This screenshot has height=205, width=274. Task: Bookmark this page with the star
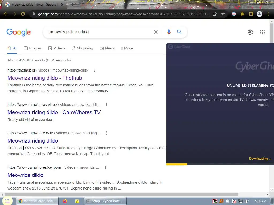(x=223, y=14)
